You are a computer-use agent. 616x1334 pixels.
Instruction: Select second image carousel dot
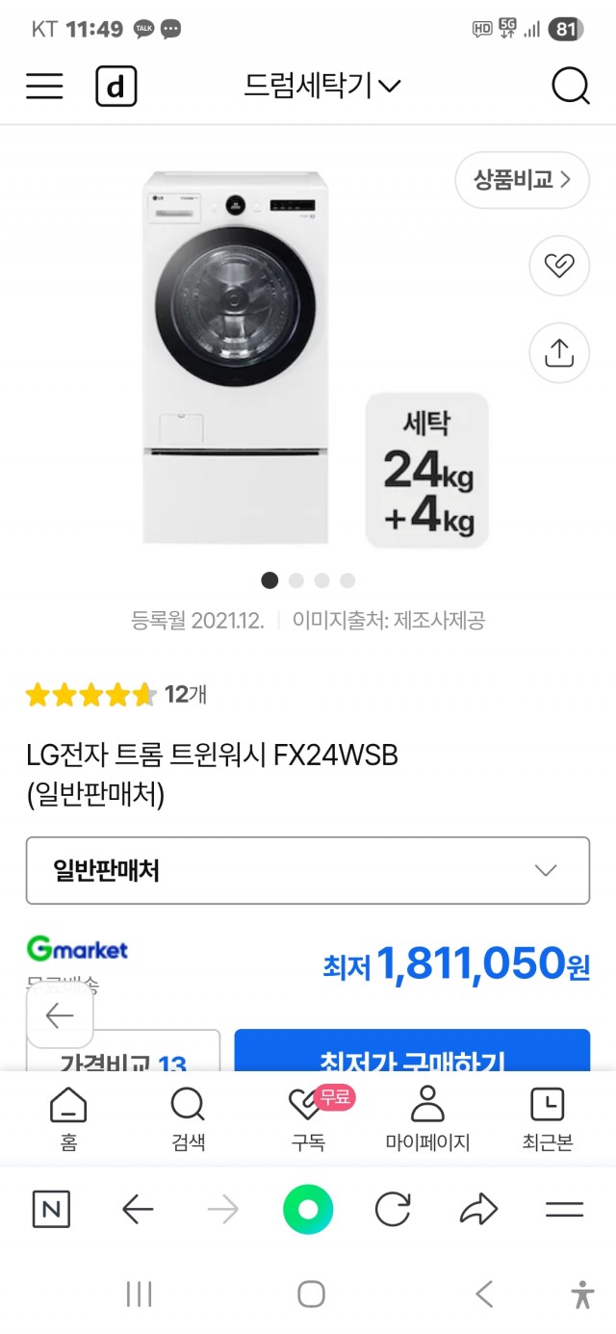click(296, 580)
